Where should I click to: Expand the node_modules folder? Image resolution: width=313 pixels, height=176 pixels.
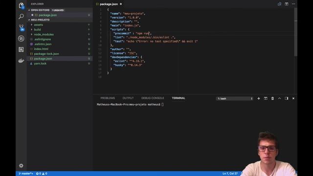pos(44,34)
